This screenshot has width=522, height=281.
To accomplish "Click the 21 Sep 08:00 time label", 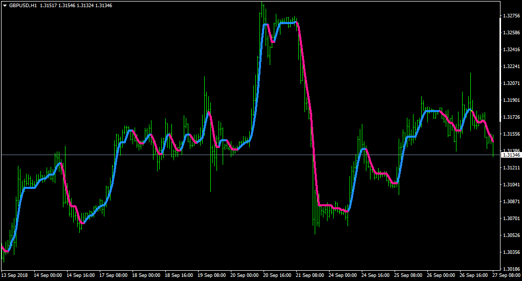I will tap(310, 275).
